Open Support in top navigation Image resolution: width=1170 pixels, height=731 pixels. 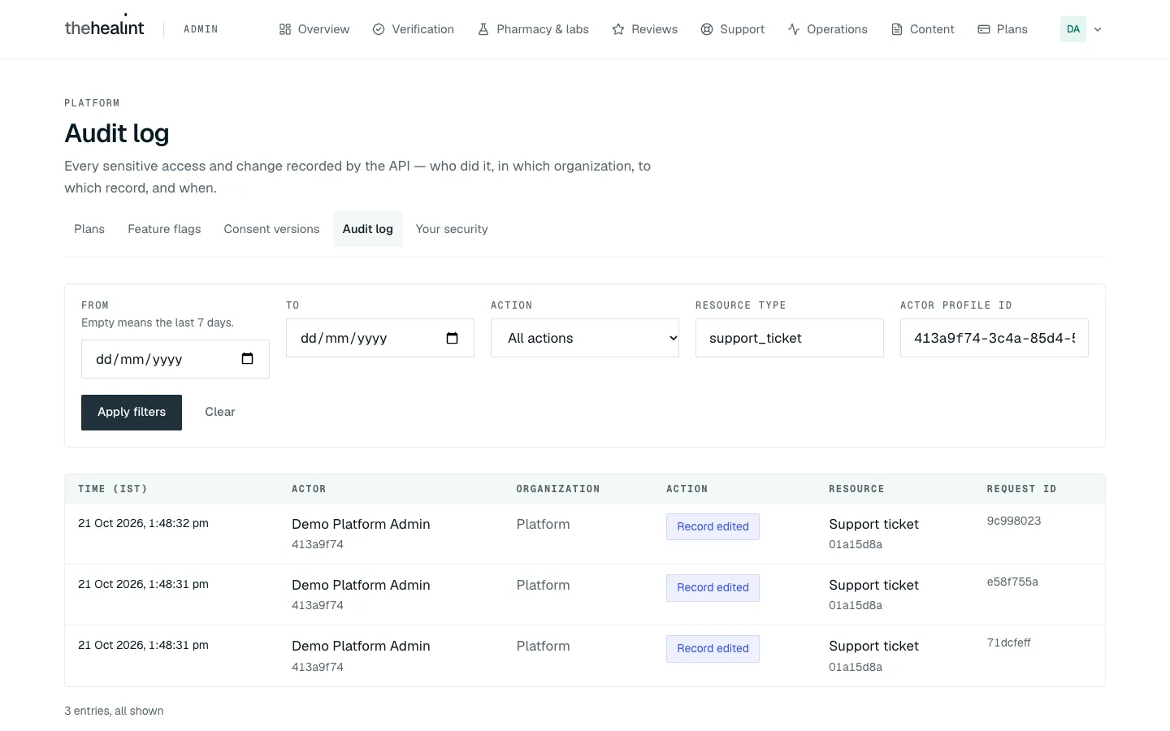(x=732, y=29)
